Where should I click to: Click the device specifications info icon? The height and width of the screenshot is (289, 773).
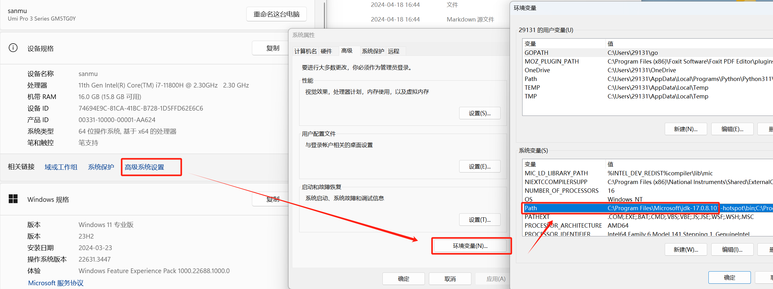click(13, 48)
